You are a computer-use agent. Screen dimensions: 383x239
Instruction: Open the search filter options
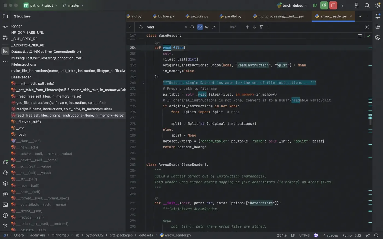[261, 27]
